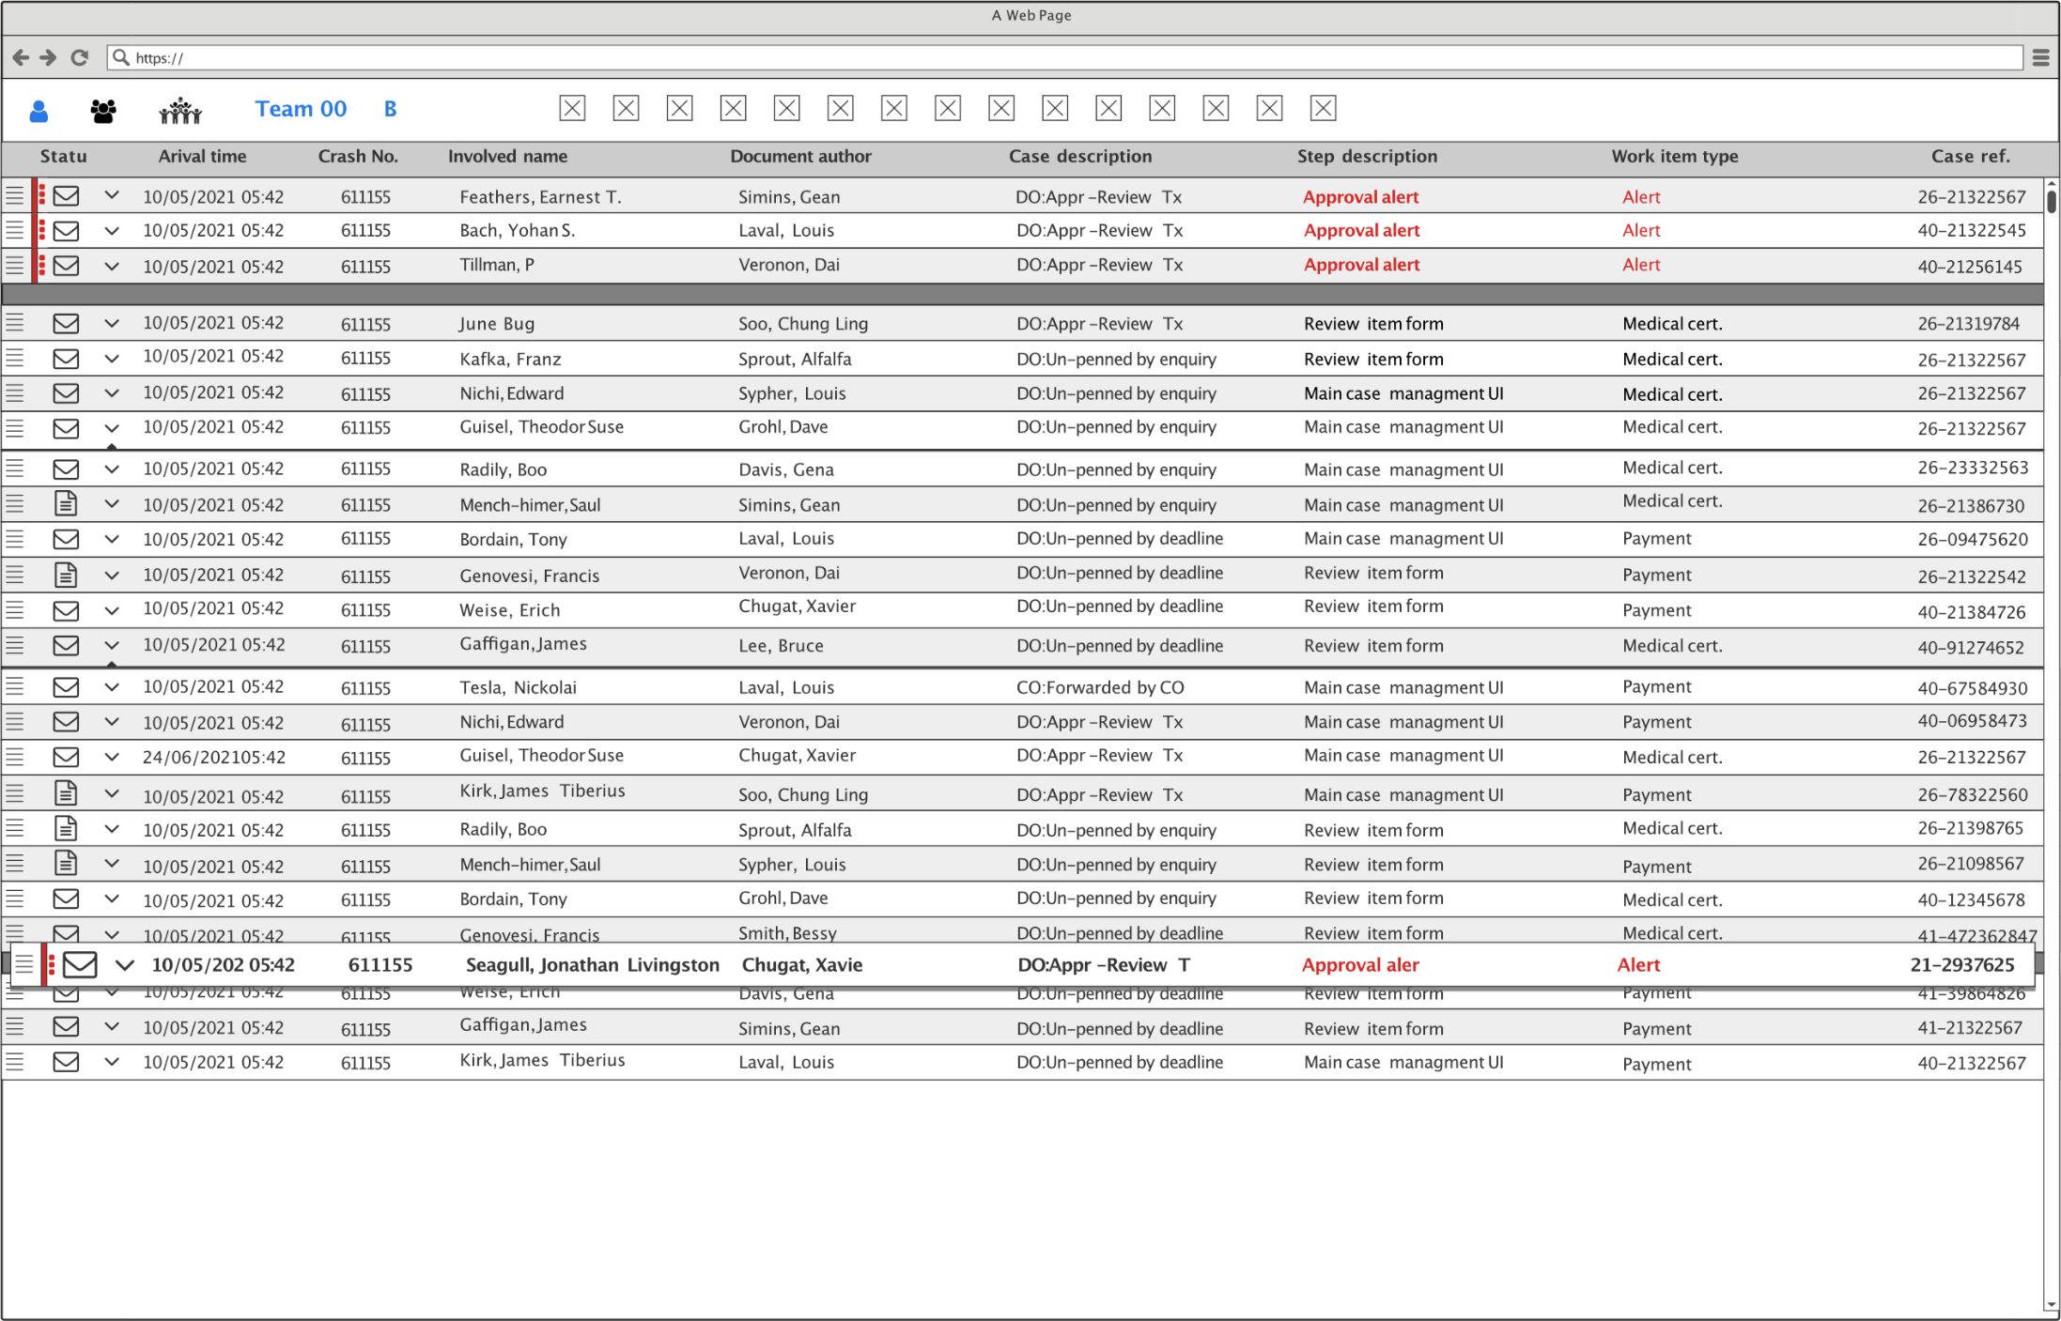Viewport: 2061px width, 1321px height.
Task: Open the Team 00 link
Action: (301, 109)
